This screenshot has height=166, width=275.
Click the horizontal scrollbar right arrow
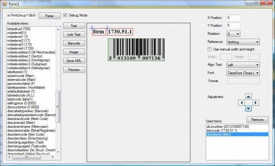tap(52, 157)
